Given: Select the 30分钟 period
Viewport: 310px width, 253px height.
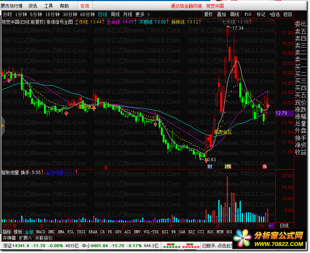Looking at the screenshot, I should pos(70,14).
